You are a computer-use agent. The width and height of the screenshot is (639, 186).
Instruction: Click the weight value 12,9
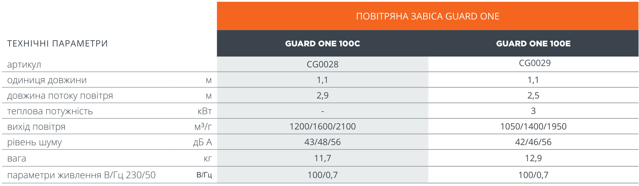(x=533, y=158)
